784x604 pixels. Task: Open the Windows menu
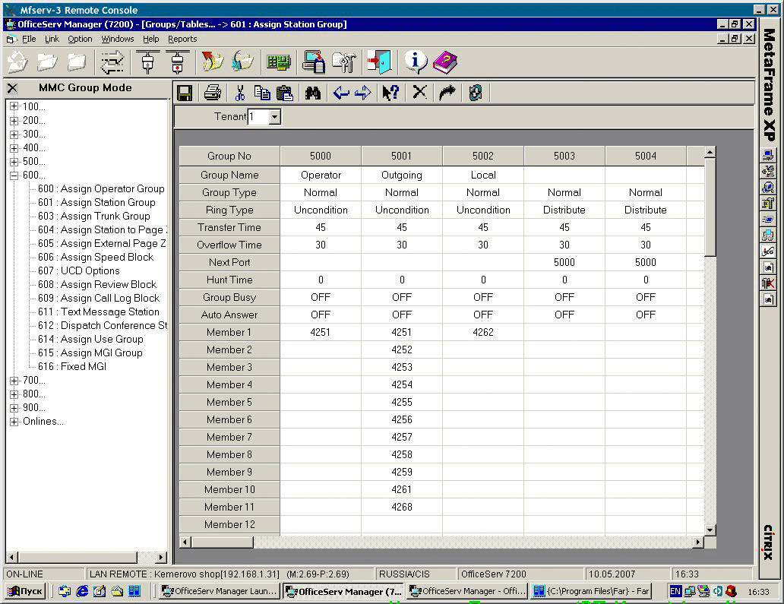coord(118,39)
